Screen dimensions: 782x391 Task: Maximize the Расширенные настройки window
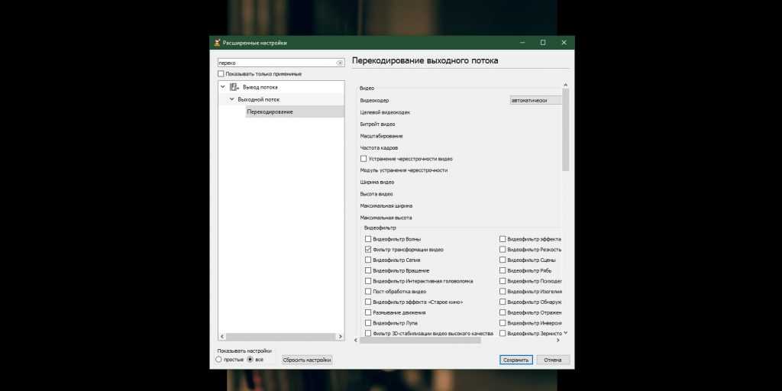pyautogui.click(x=543, y=43)
